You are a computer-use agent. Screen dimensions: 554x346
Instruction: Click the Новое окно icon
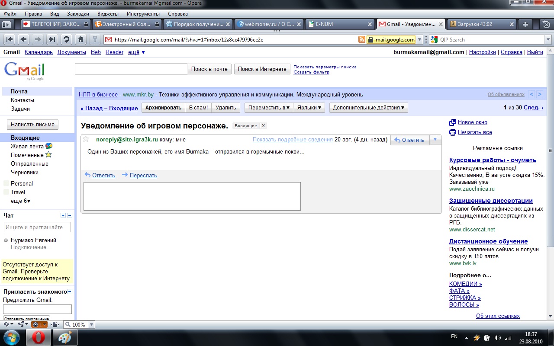click(x=453, y=122)
